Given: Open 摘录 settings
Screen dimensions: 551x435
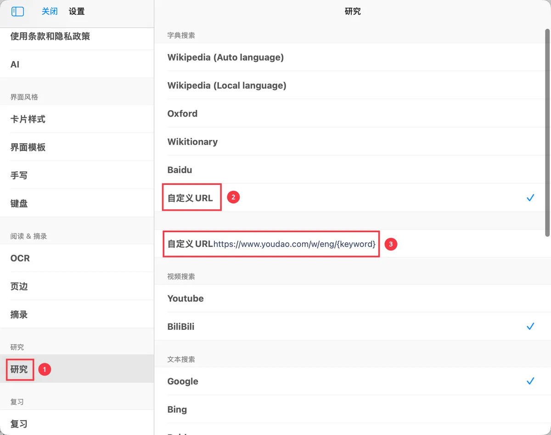Looking at the screenshot, I should pos(77,314).
